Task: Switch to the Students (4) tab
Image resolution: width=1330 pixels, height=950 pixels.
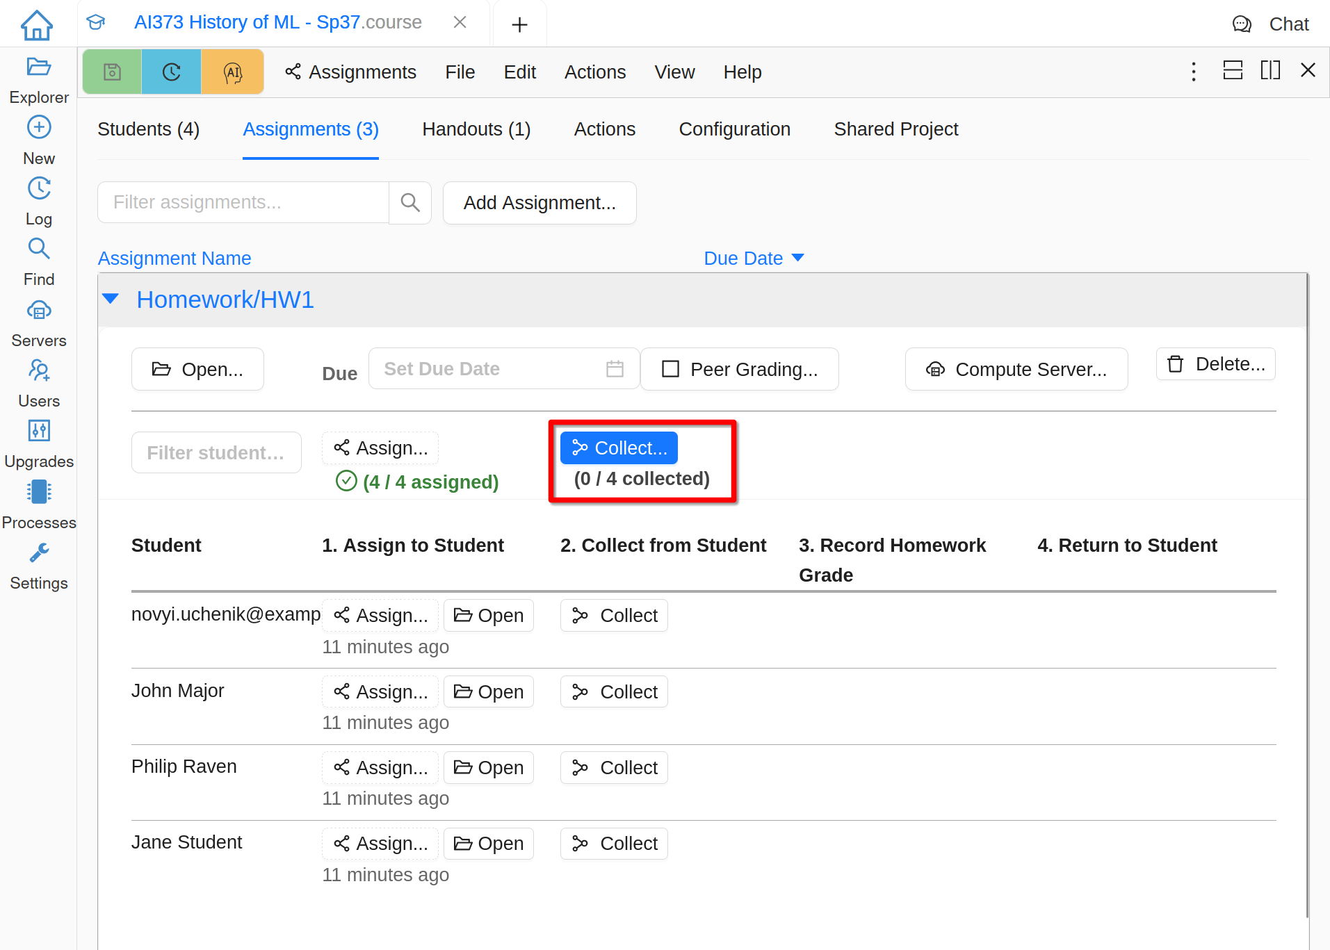Action: point(148,129)
